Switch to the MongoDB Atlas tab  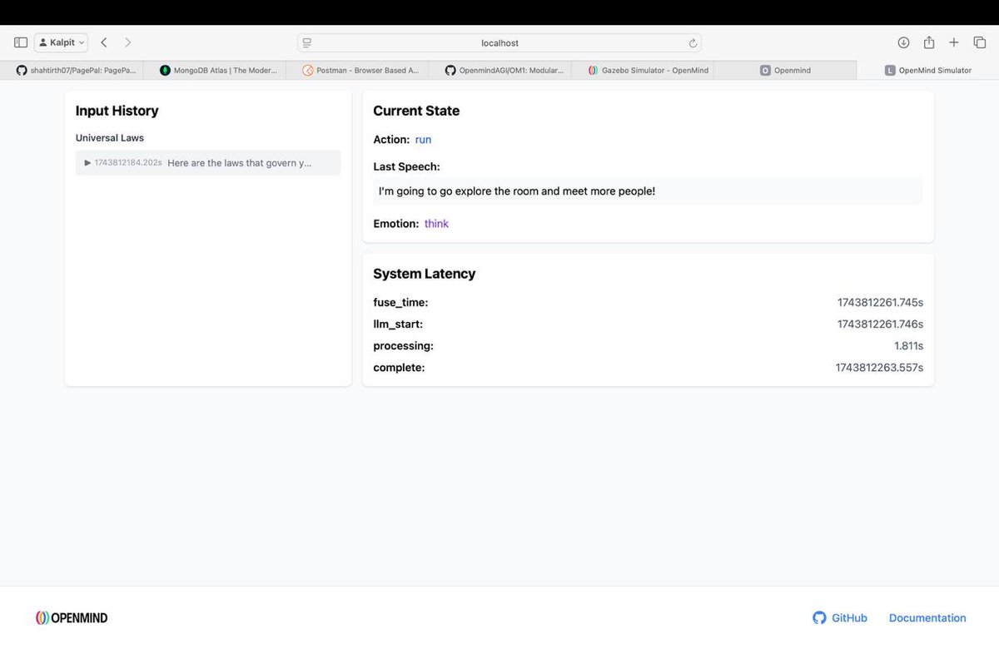pyautogui.click(x=215, y=71)
